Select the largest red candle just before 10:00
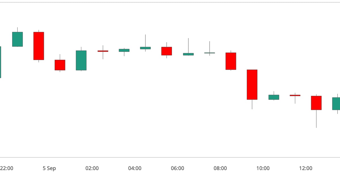The width and height of the screenshot is (340, 177). [x=252, y=84]
